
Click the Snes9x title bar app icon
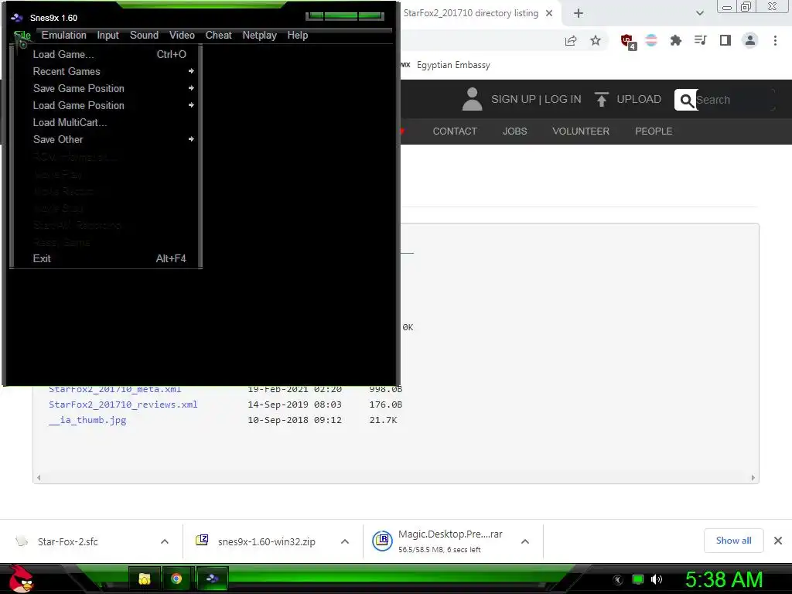[17, 18]
